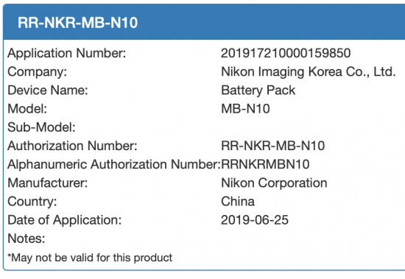Select the model value MB-N10
This screenshot has width=405, height=279.
coord(245,109)
